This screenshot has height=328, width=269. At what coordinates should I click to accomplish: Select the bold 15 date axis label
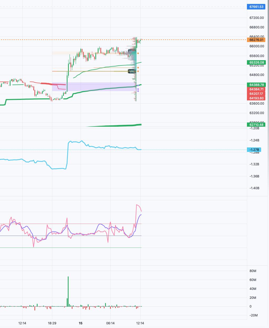[81, 323]
